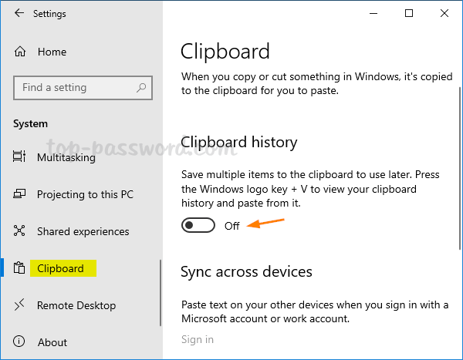Select Clipboard in the sidebar
The height and width of the screenshot is (360, 463).
(x=60, y=268)
